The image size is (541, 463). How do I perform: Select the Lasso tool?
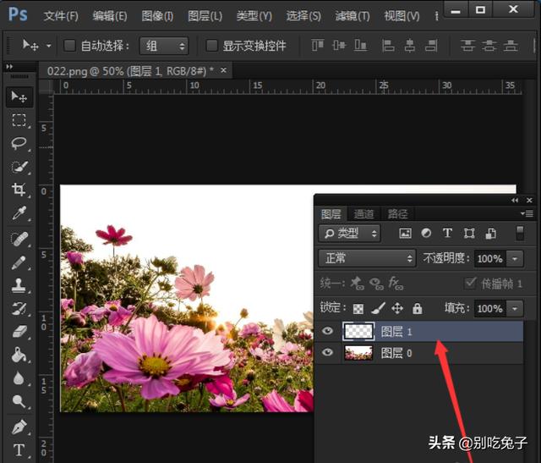tap(19, 143)
